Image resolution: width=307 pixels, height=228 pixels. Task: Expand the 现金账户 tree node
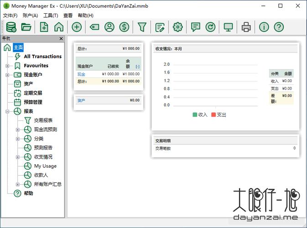7,75
